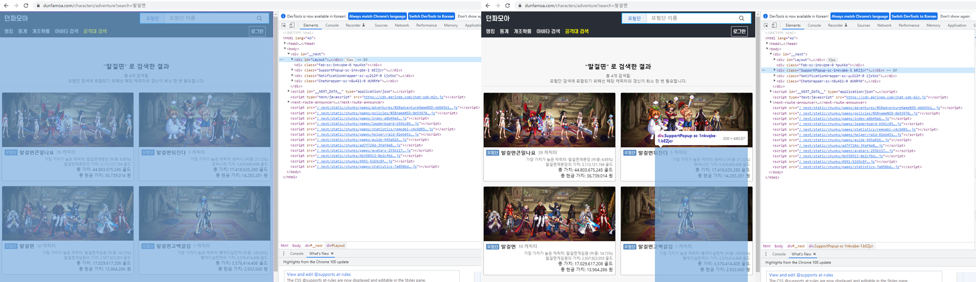The image size is (976, 282).
Task: Open the 말걸면 10 캐릭터 thumbnail in right window
Action: click(549, 214)
